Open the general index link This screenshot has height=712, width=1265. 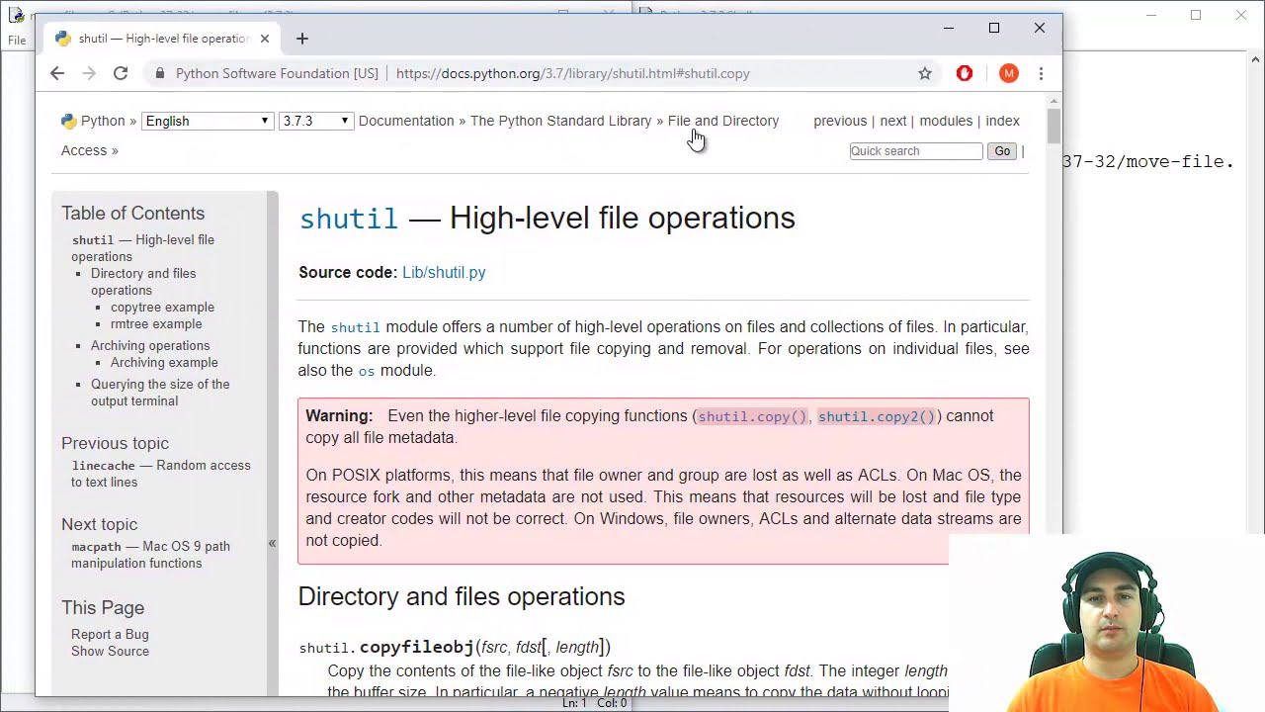(1002, 121)
